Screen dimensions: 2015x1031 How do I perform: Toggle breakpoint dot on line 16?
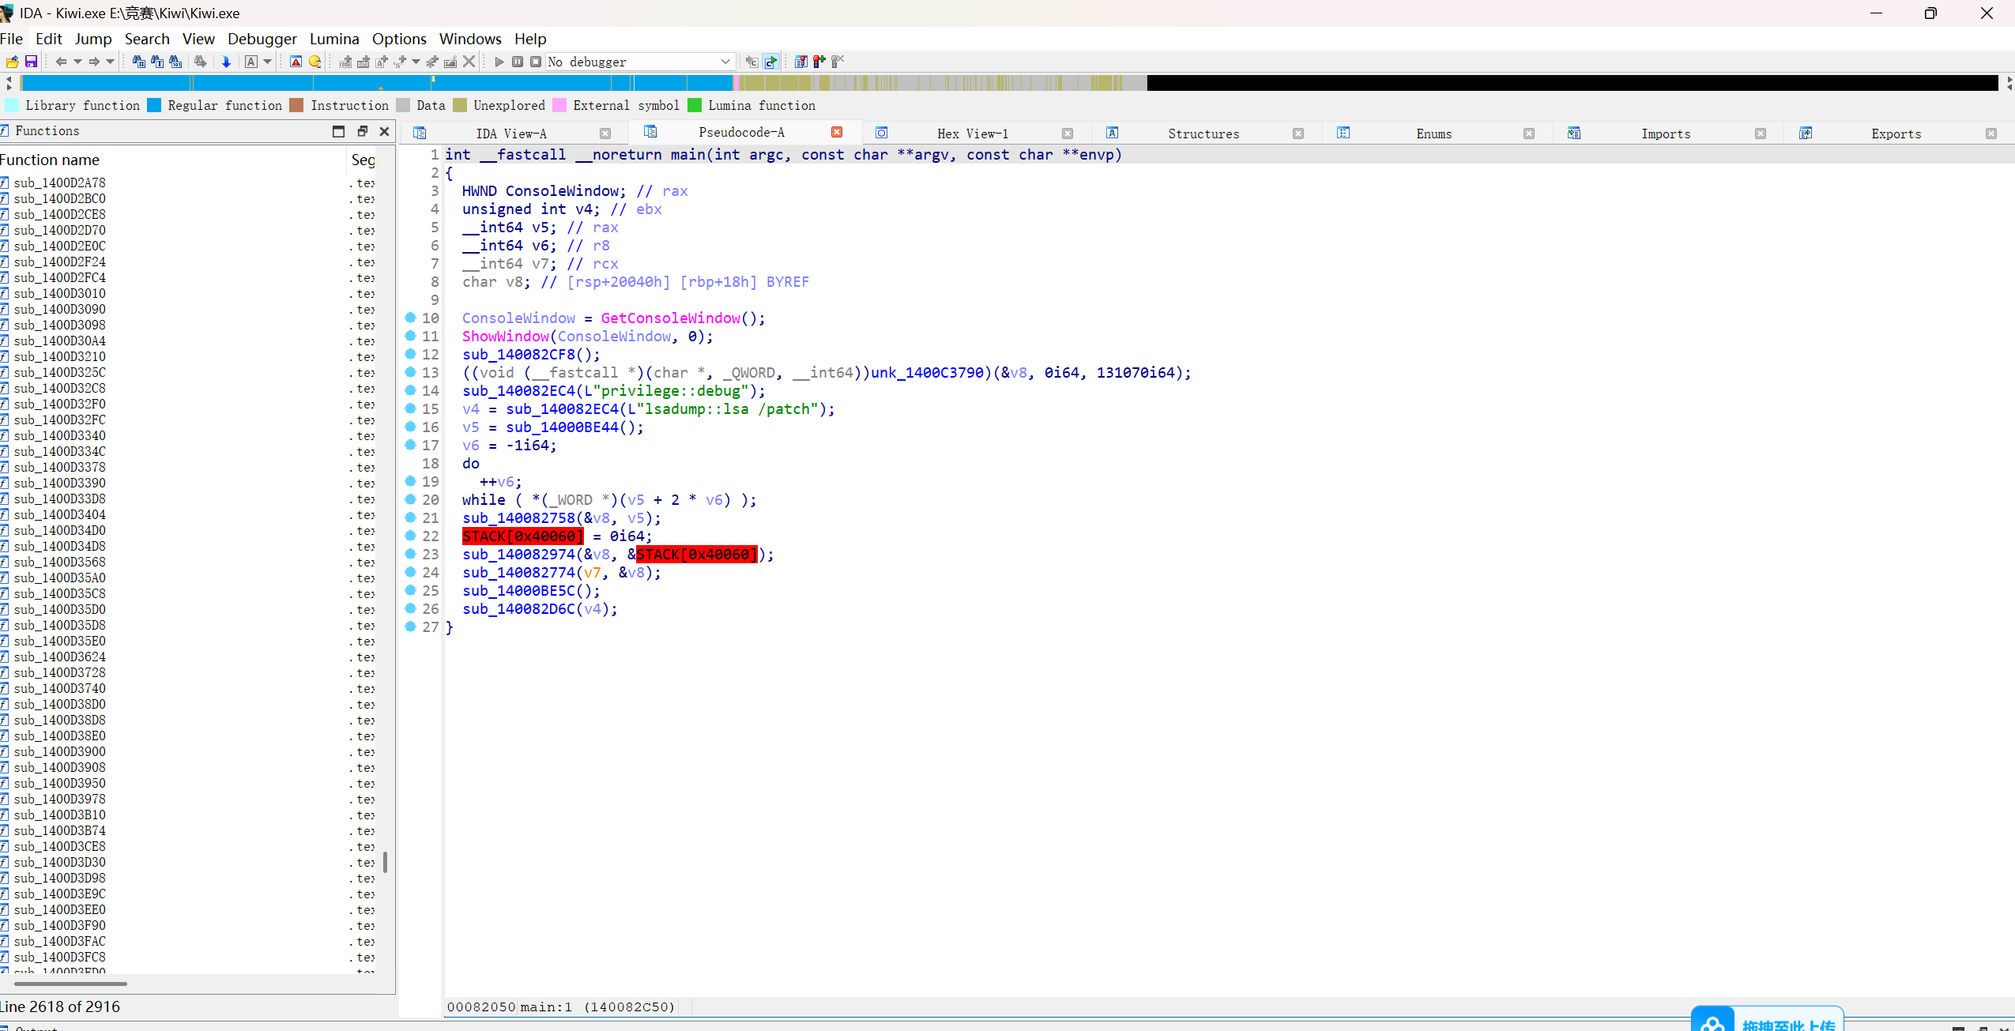tap(410, 427)
